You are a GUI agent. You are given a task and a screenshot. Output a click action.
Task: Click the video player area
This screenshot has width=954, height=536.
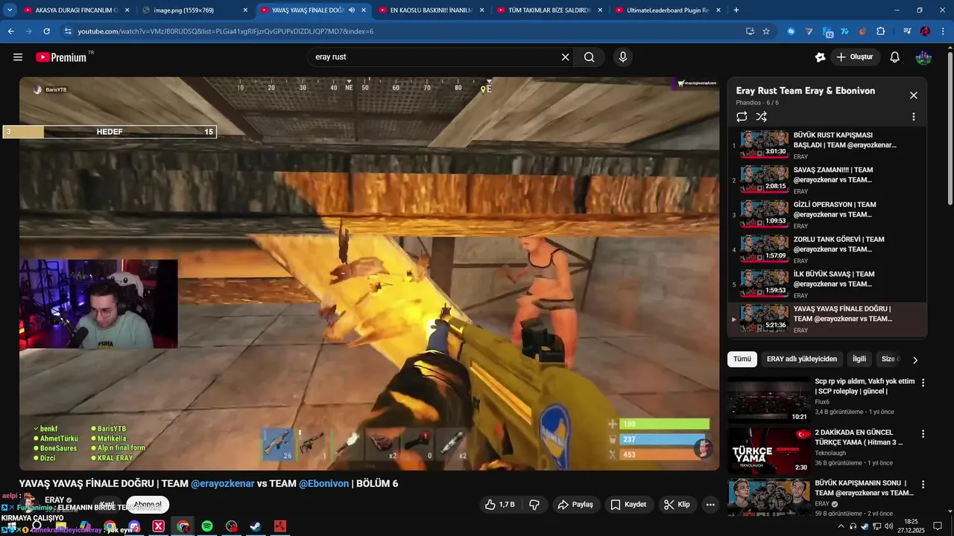click(x=369, y=274)
